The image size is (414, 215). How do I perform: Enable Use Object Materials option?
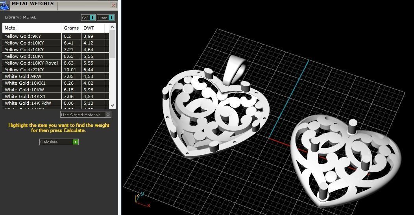click(85, 114)
